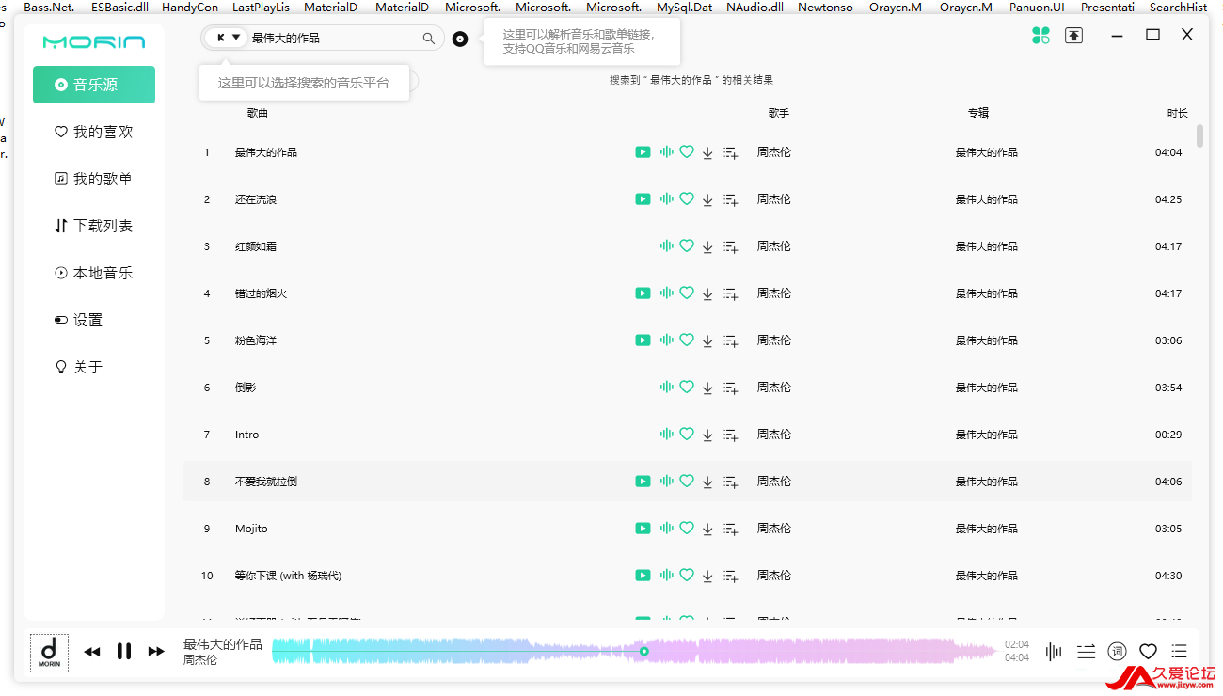Open the link-parsing disc icon
This screenshot has height=696, width=1223.
[460, 39]
